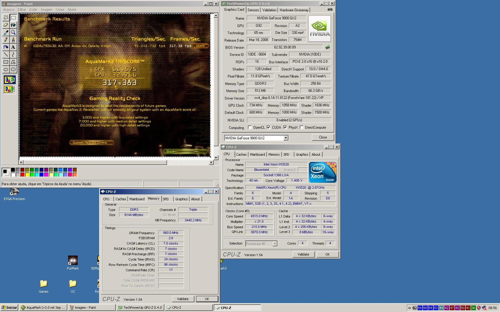Choose the Brush tool in Paint
The width and height of the screenshot is (500, 312).
pos(13,40)
